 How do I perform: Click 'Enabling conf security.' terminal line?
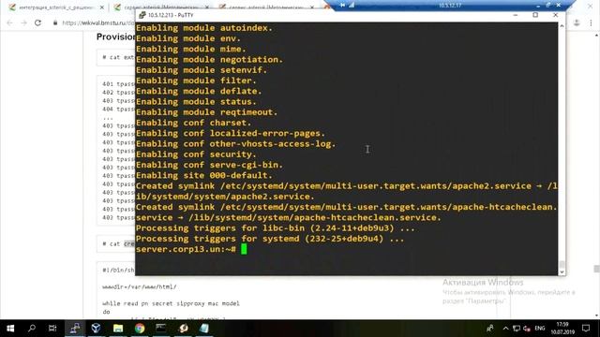coord(196,154)
